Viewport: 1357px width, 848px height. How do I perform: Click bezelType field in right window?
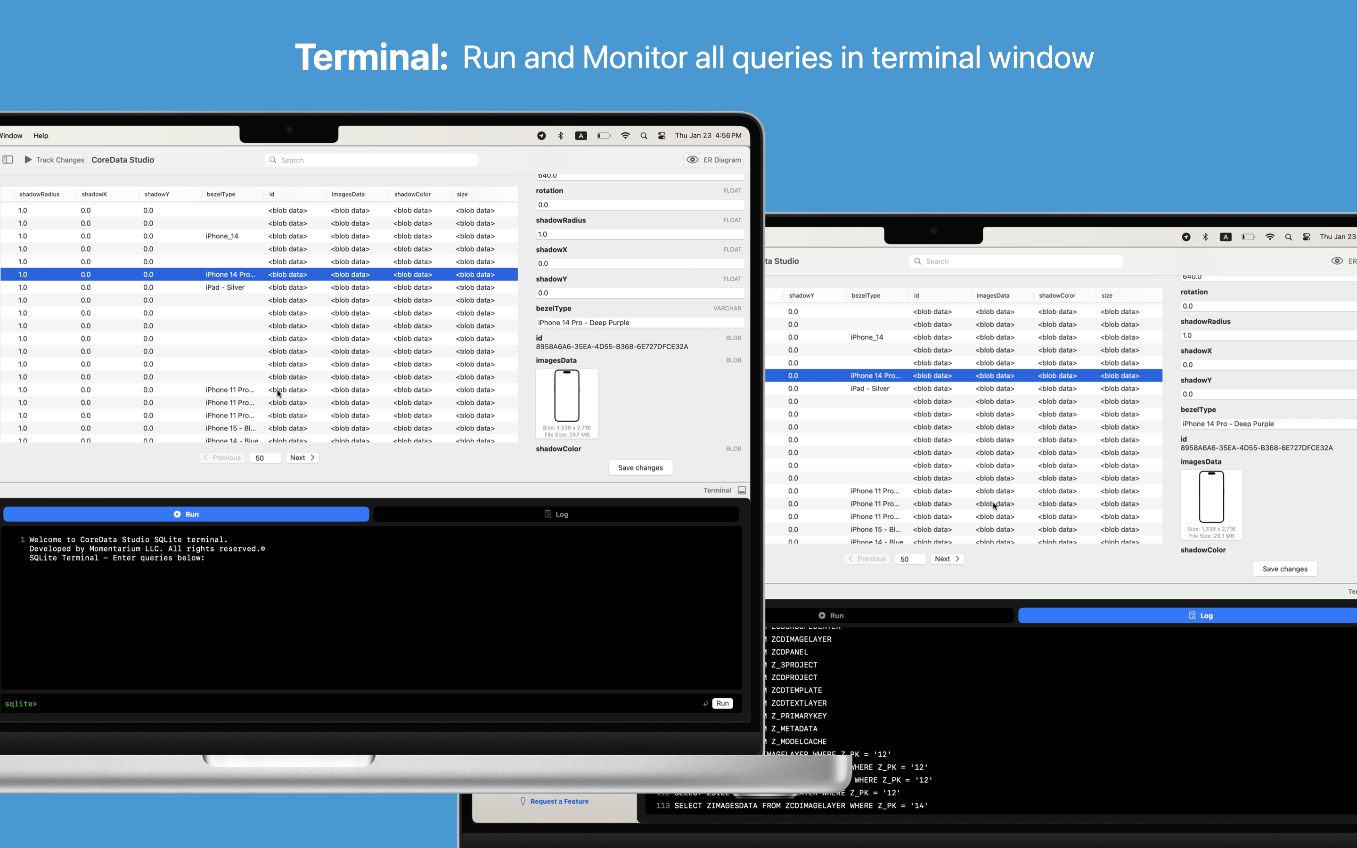click(x=1268, y=424)
